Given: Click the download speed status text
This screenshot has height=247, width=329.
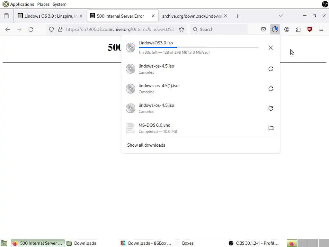Looking at the screenshot, I should click(x=174, y=52).
